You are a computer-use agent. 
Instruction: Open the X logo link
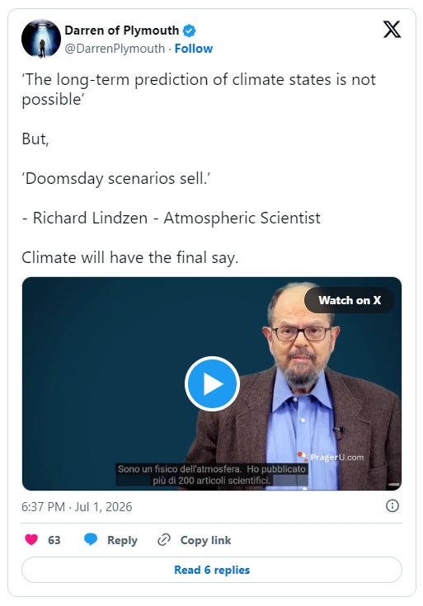(392, 30)
